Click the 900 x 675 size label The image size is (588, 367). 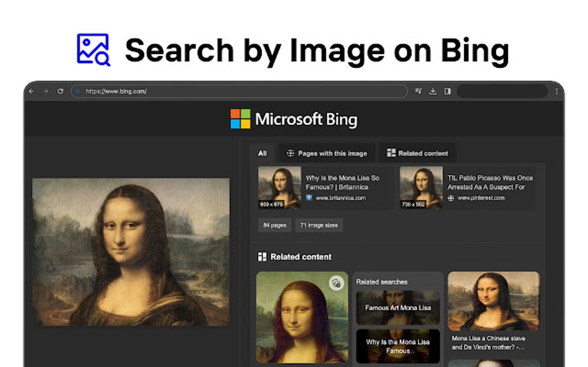272,204
